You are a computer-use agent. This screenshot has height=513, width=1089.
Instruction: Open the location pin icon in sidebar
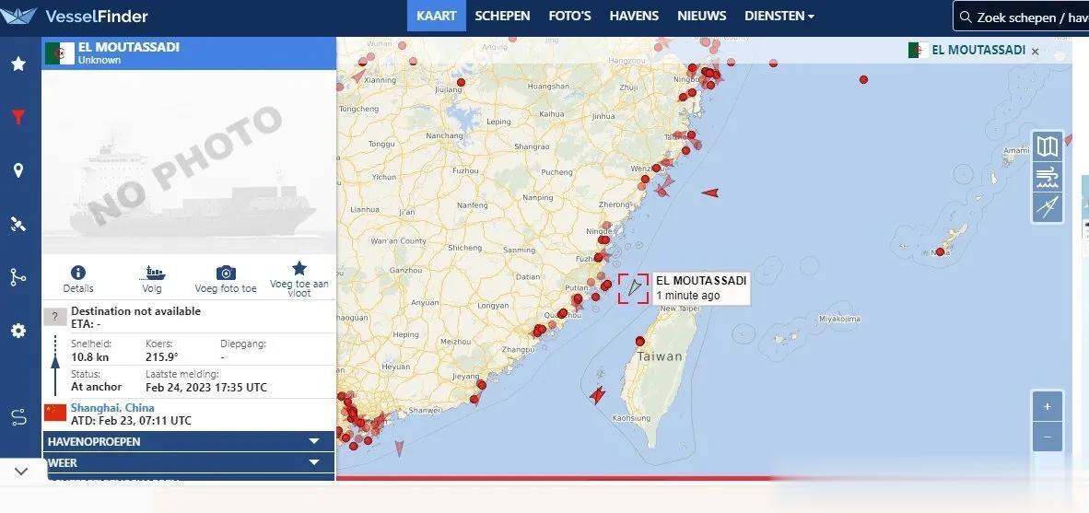tap(18, 170)
